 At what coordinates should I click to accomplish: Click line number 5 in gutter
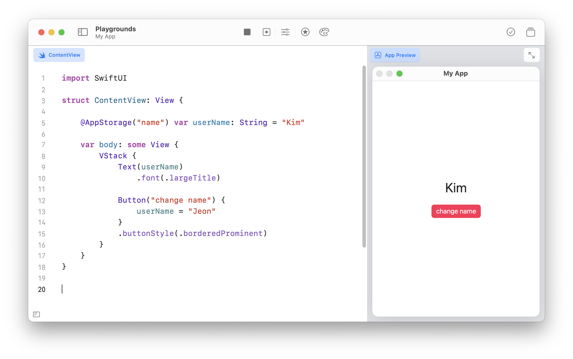click(x=43, y=123)
